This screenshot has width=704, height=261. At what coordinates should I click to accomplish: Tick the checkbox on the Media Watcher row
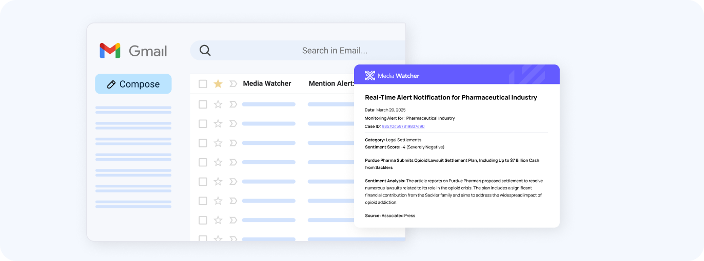pyautogui.click(x=203, y=83)
